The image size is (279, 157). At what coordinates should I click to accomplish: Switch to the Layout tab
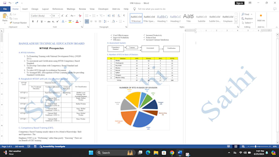click(45, 9)
